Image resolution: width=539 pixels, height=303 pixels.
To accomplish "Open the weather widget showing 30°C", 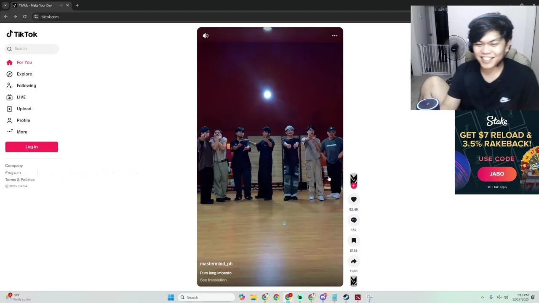I will (19, 297).
